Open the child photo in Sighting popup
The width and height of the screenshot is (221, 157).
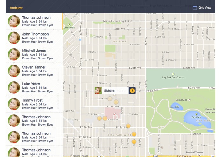pos(98,91)
